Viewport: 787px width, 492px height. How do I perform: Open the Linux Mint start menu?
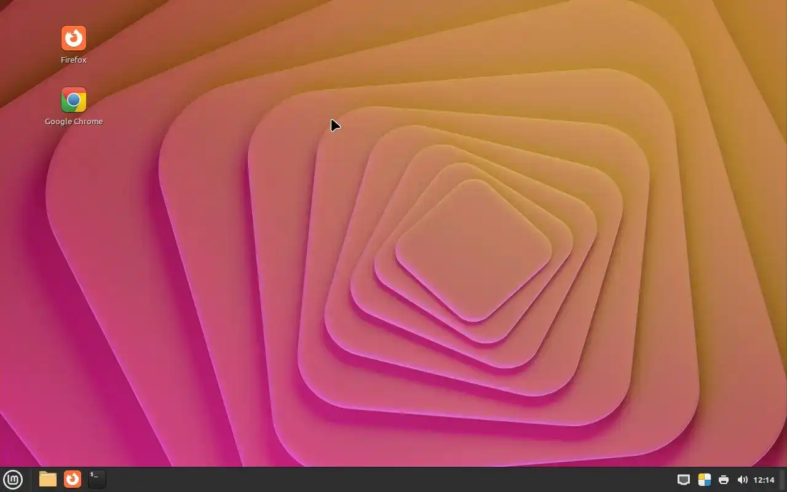pos(13,479)
